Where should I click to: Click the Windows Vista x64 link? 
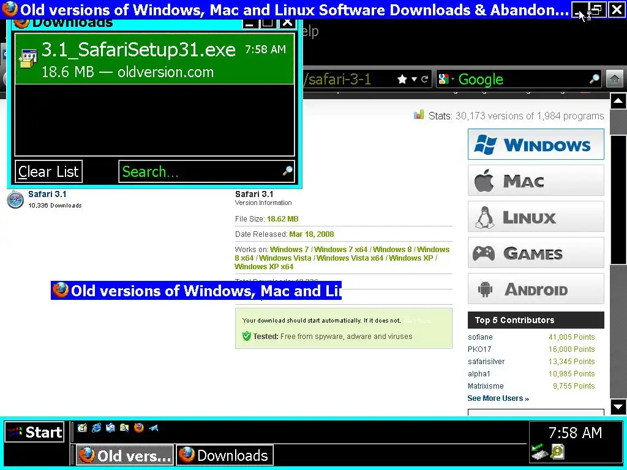click(x=350, y=258)
